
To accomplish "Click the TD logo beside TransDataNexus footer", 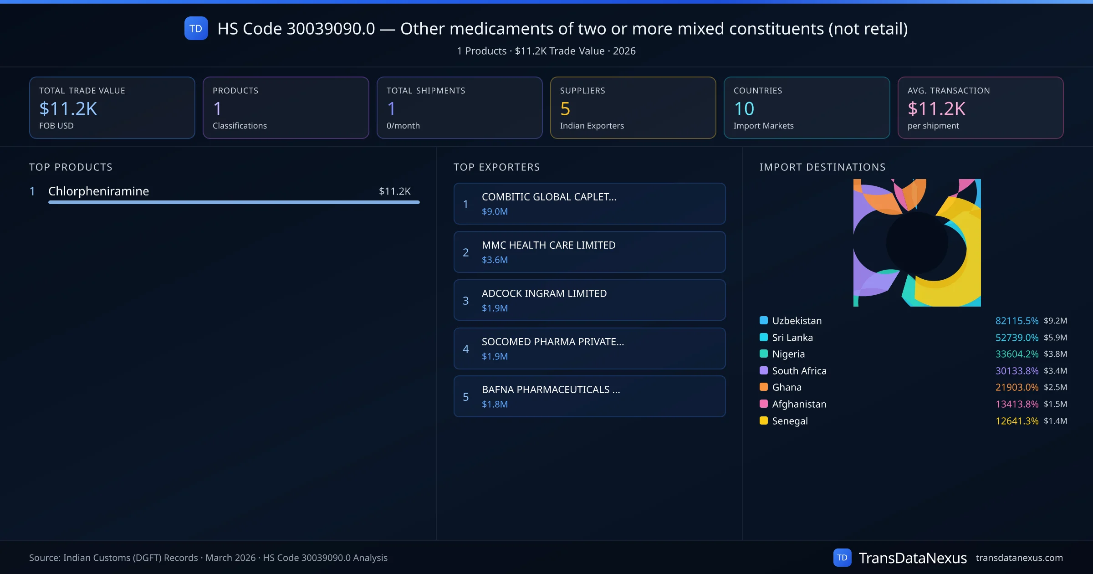I will click(842, 558).
